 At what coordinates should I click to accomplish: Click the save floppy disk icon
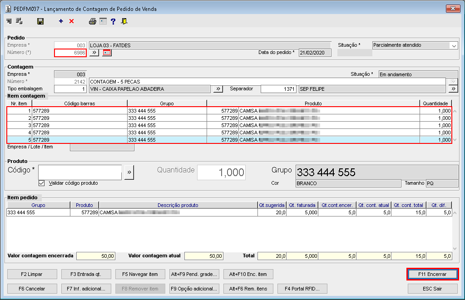click(40, 21)
